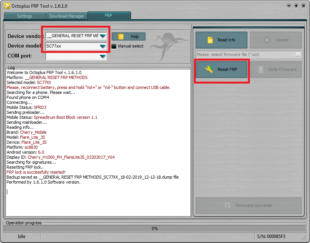Click the browse ellipsis button for firmware file
This screenshot has height=243, width=310.
pos(299,55)
